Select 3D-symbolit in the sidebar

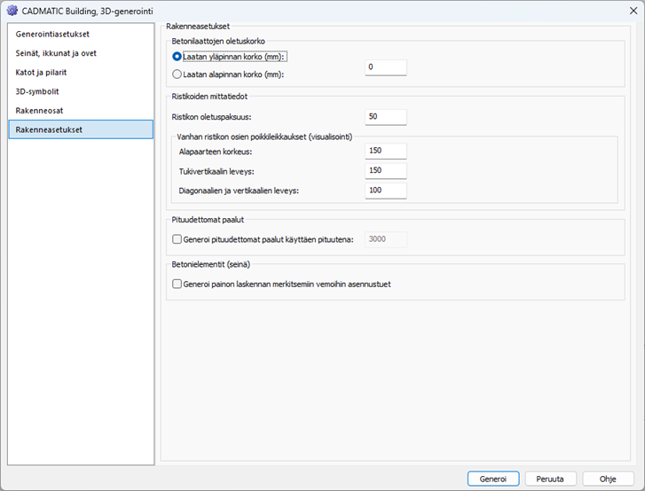38,91
